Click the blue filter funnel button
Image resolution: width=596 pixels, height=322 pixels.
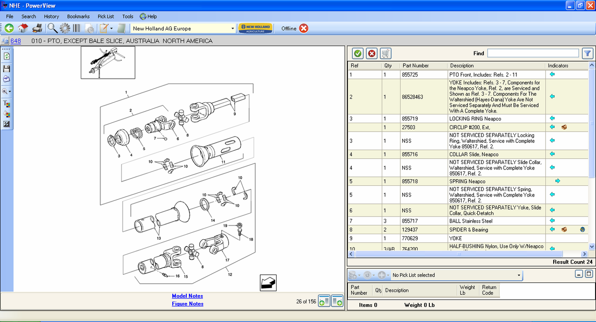(587, 53)
